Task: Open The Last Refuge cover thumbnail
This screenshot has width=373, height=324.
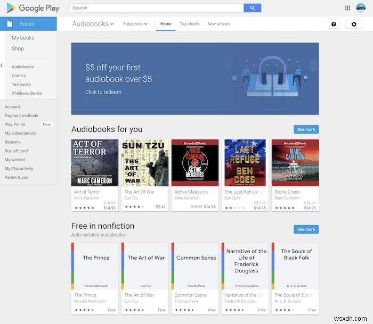Action: coord(245,163)
